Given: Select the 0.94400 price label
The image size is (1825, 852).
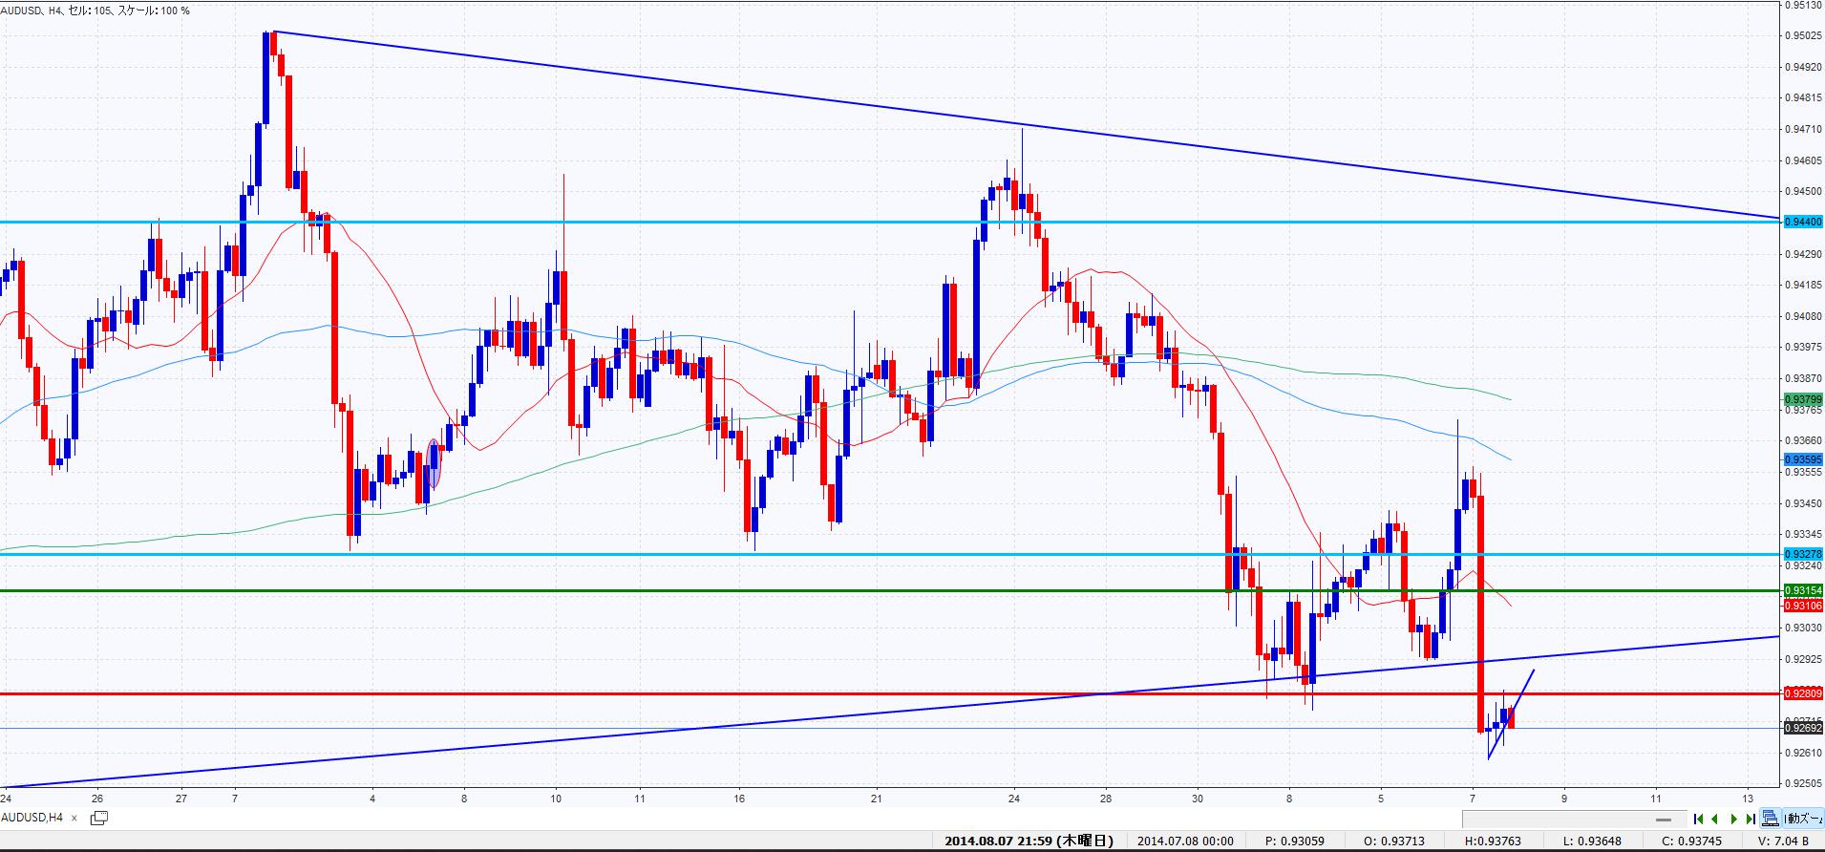Looking at the screenshot, I should [x=1803, y=222].
